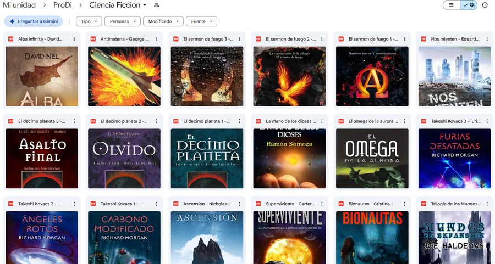
Task: Open more actions for Takeshi Kovacs 3 file
Action: click(487, 121)
